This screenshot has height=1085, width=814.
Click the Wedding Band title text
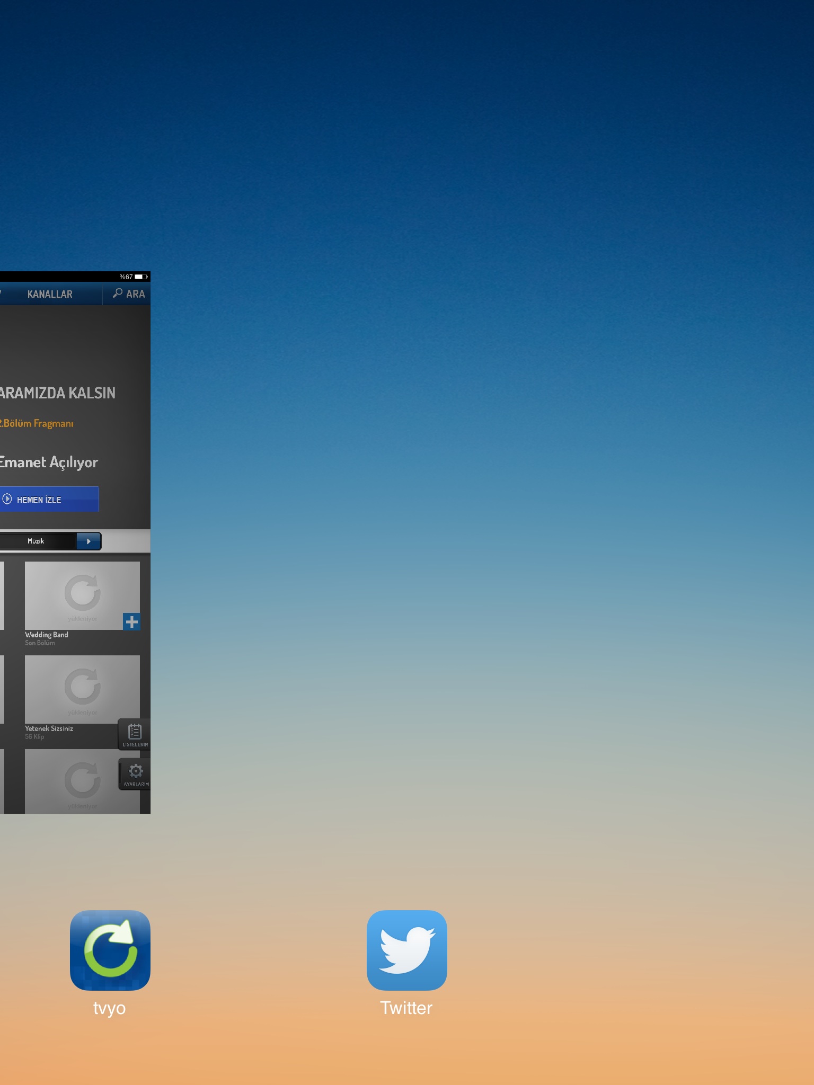coord(47,634)
